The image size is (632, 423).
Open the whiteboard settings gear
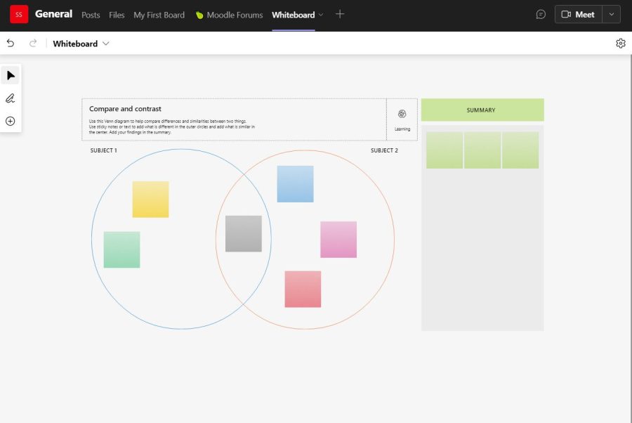[x=621, y=43]
